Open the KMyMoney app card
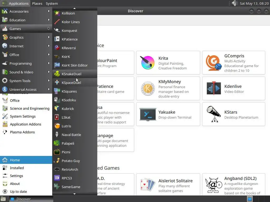This screenshot has height=202, width=270. pos(168,88)
